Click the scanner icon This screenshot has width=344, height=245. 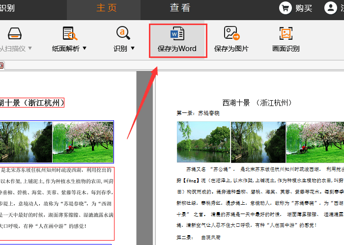point(15,33)
